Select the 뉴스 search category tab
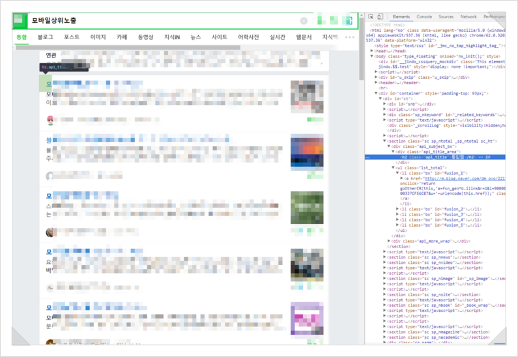 pyautogui.click(x=195, y=37)
